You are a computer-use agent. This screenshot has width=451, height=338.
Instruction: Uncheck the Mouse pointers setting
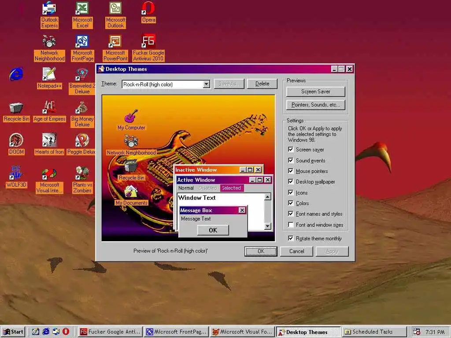[x=291, y=171]
